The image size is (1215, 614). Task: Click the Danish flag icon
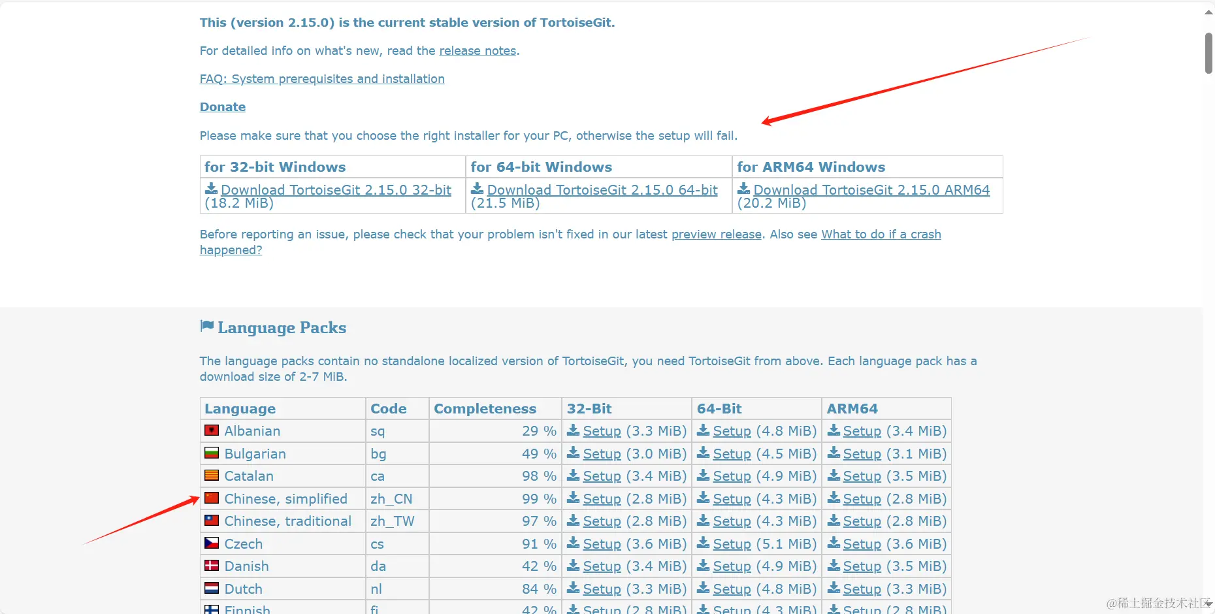point(212,566)
